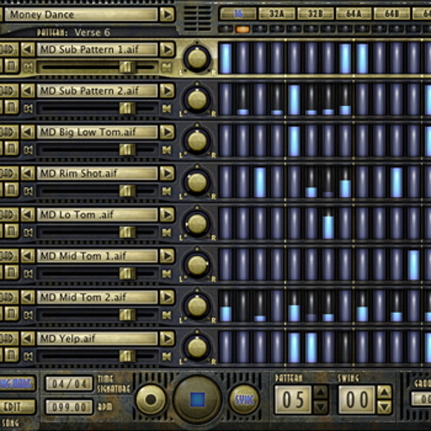Click max volume speaker icon for MD Mid Tom 2
Screen dimensions: 431x431
click(166, 315)
